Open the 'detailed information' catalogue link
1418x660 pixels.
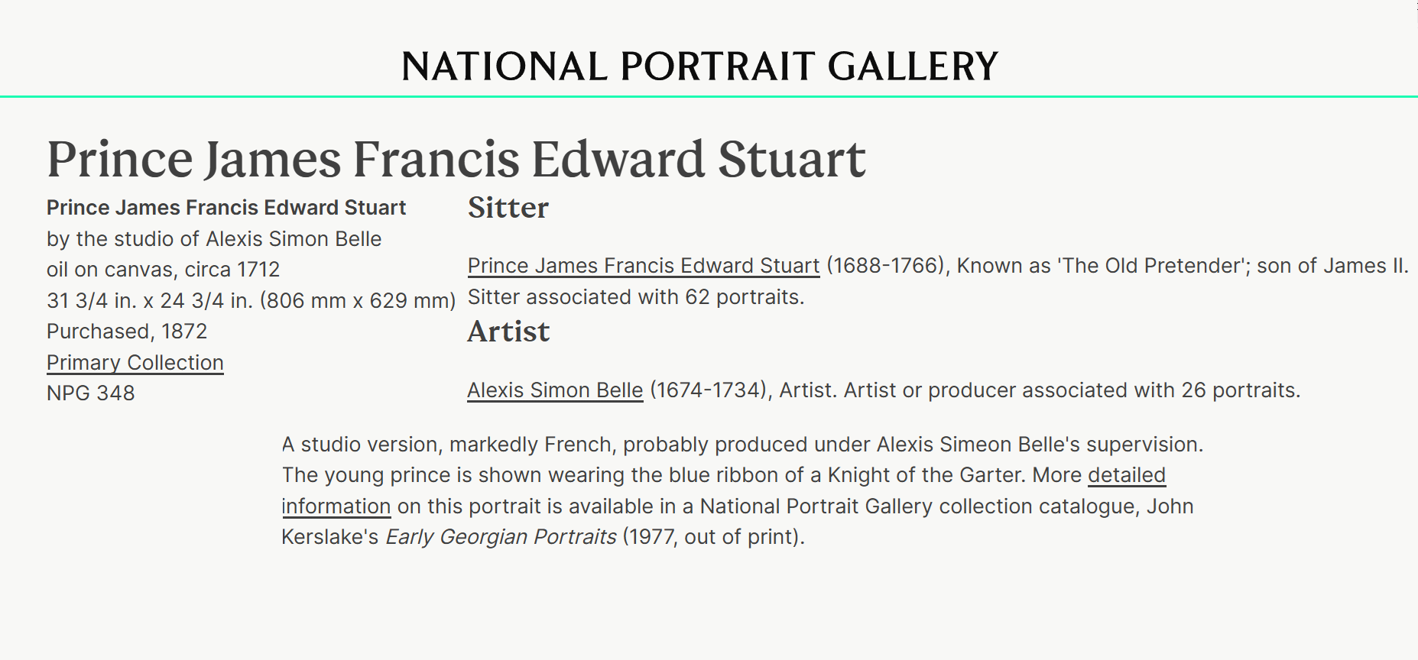pyautogui.click(x=1126, y=475)
